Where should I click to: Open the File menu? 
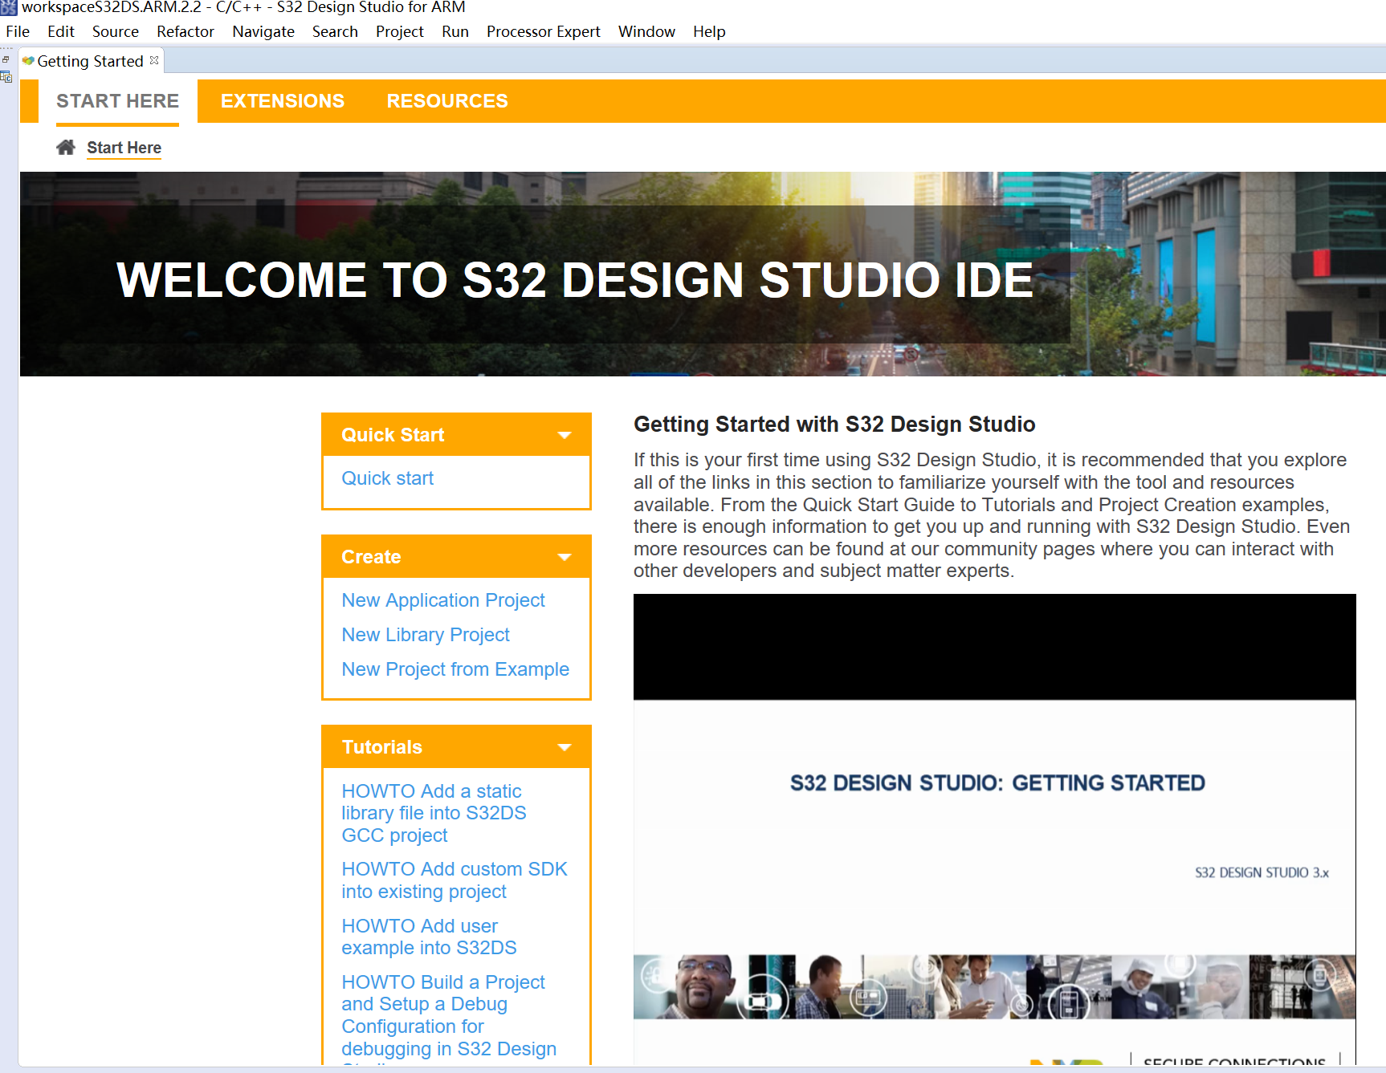[x=18, y=31]
